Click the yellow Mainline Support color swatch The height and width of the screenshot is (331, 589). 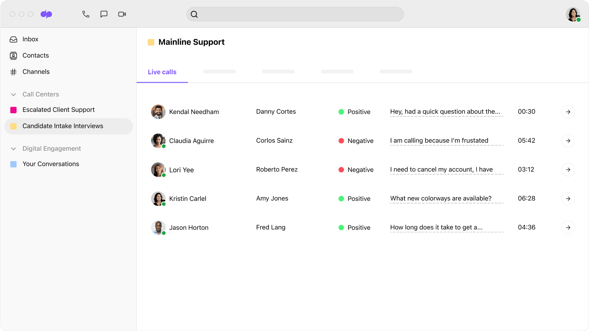151,42
